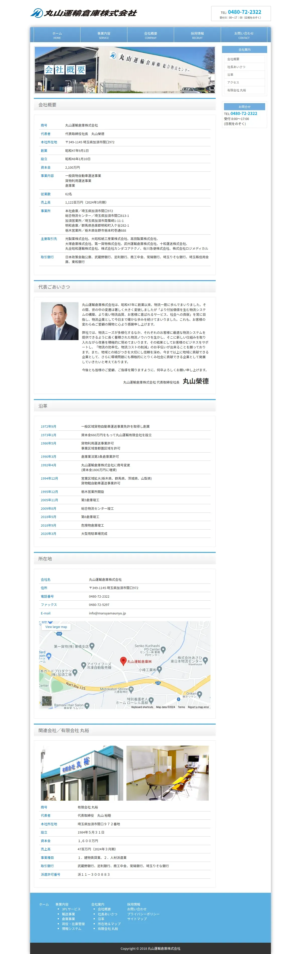The image size is (301, 954).
Task: Click the 日本カードプロダクツ 加須工場 map marker
Action: point(75,672)
